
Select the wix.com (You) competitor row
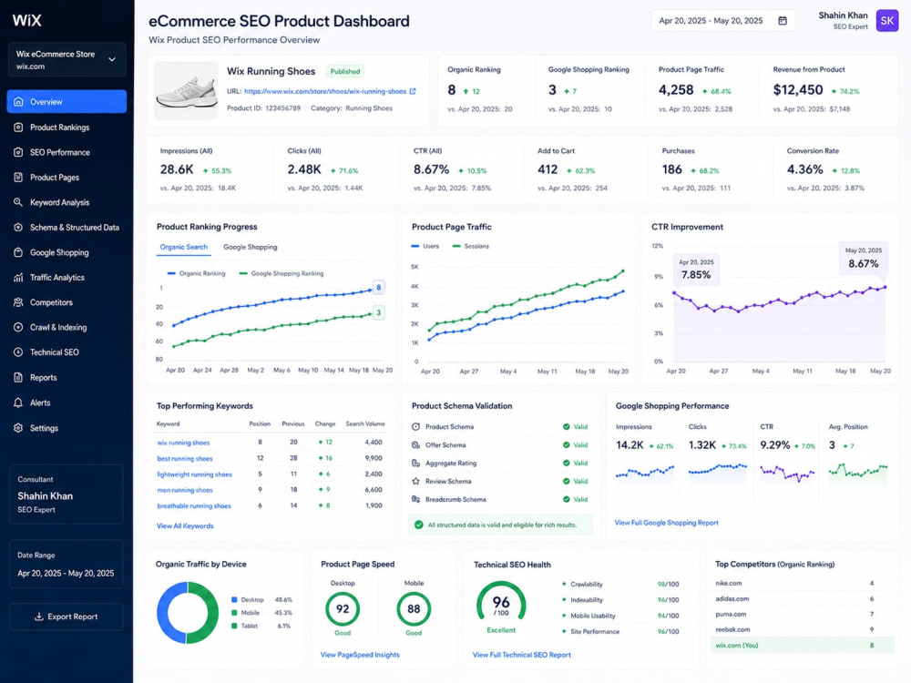click(x=802, y=646)
